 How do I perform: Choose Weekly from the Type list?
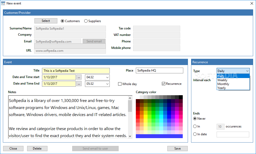click(x=233, y=80)
